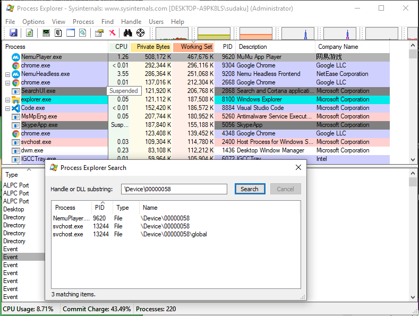Click the Refresh Now toolbar icon
The width and height of the screenshot is (419, 316).
tap(29, 33)
